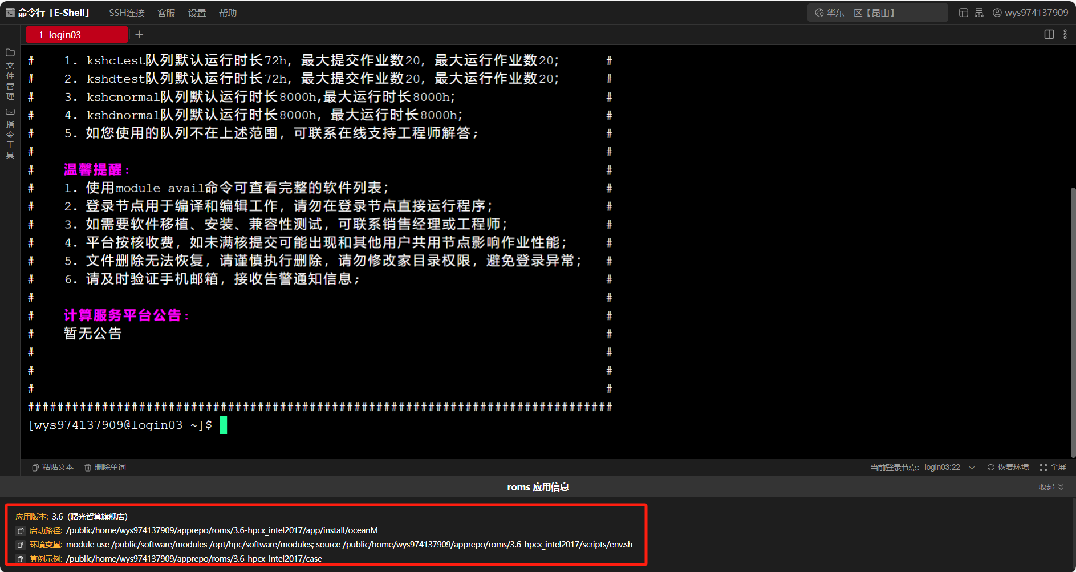Click the terminal vertical scrollbar
The image size is (1076, 572).
1073,319
